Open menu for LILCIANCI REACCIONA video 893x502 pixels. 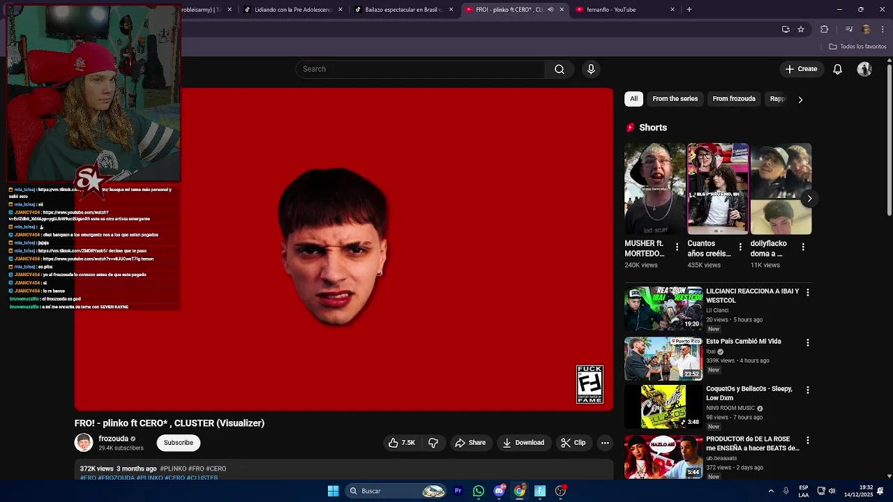(808, 293)
